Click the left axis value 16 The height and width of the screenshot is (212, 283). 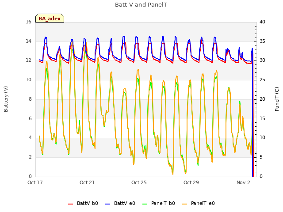28,22
